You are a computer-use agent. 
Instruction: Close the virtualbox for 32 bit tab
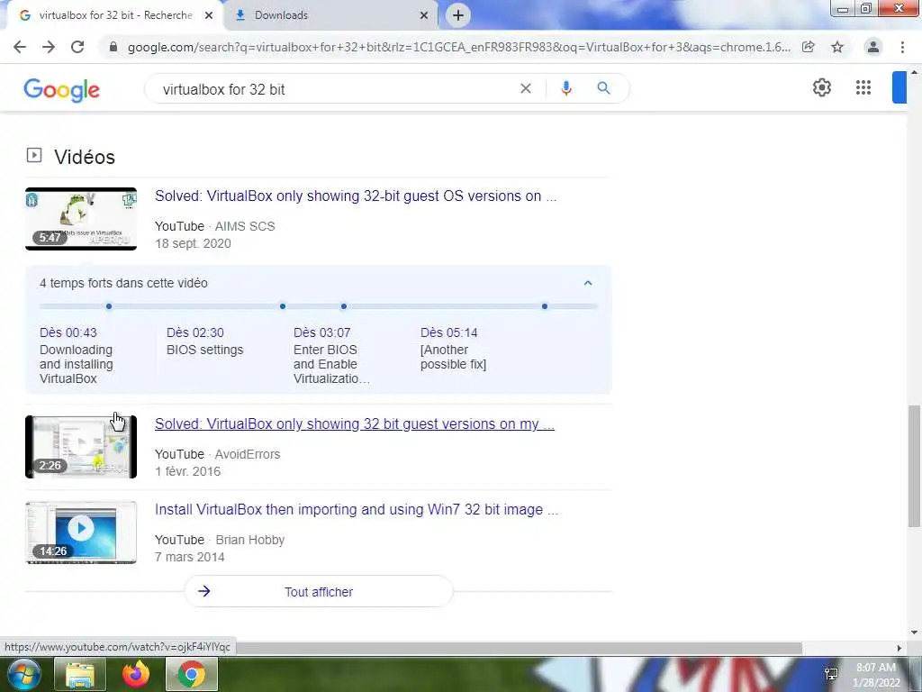click(x=209, y=15)
